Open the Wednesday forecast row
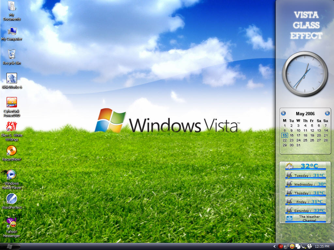The image size is (334, 250). tap(305, 184)
